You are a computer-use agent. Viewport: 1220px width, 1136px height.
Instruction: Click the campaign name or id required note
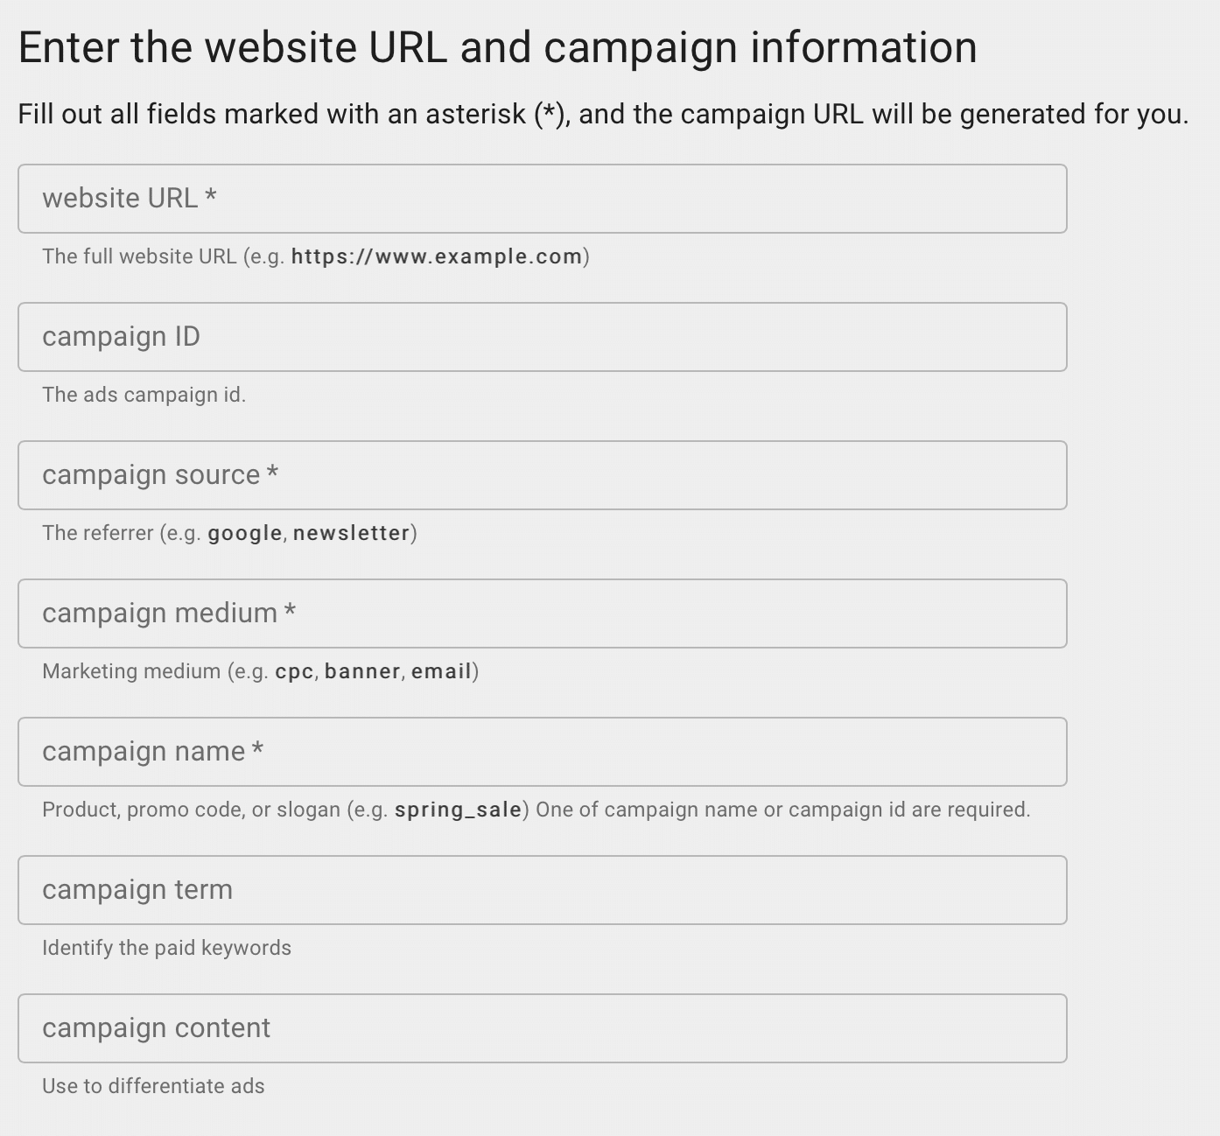tap(782, 810)
